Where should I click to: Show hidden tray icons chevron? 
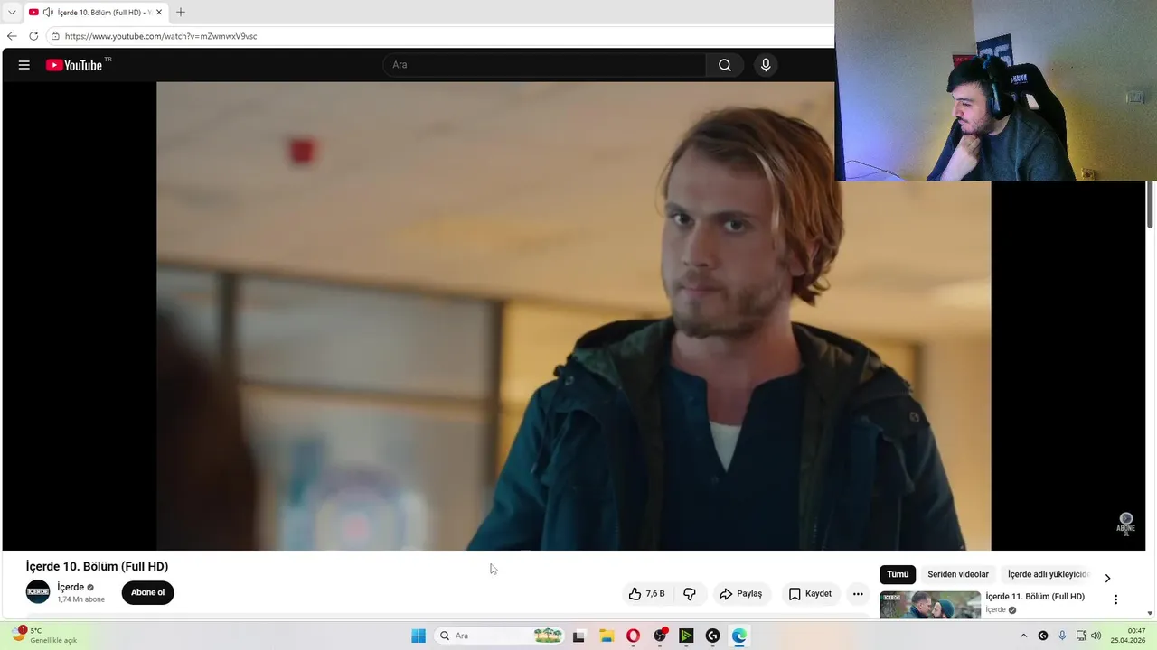pos(1023,636)
